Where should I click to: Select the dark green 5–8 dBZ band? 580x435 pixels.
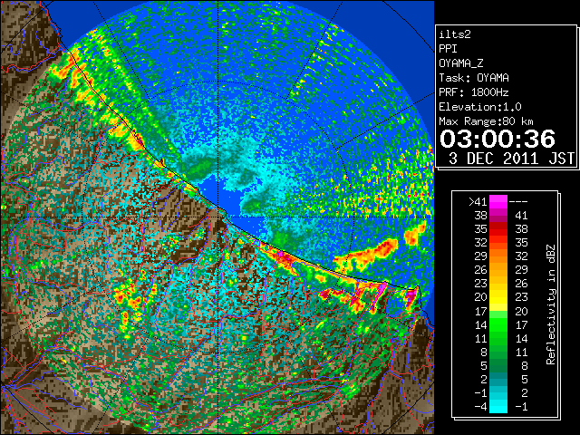point(498,366)
